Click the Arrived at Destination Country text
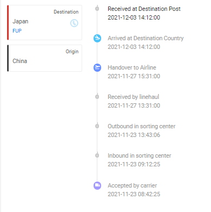The width and height of the screenshot is (211, 212). pos(146,38)
